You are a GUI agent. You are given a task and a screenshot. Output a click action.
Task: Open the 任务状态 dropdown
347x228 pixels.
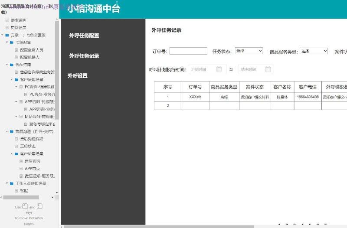249,51
